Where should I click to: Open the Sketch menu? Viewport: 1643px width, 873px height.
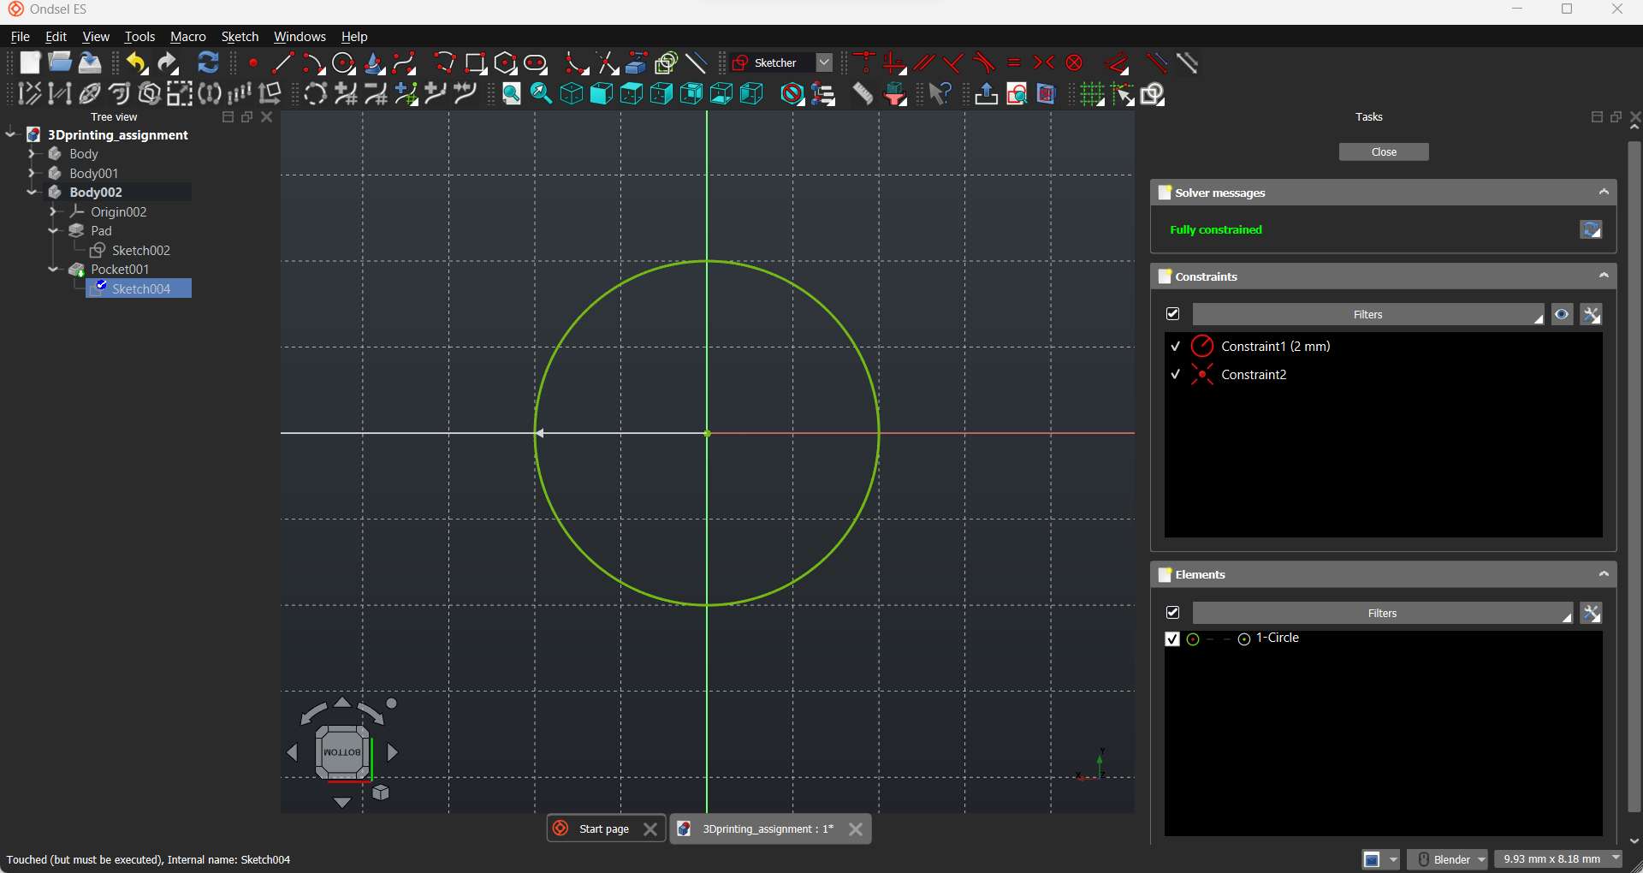pos(240,37)
